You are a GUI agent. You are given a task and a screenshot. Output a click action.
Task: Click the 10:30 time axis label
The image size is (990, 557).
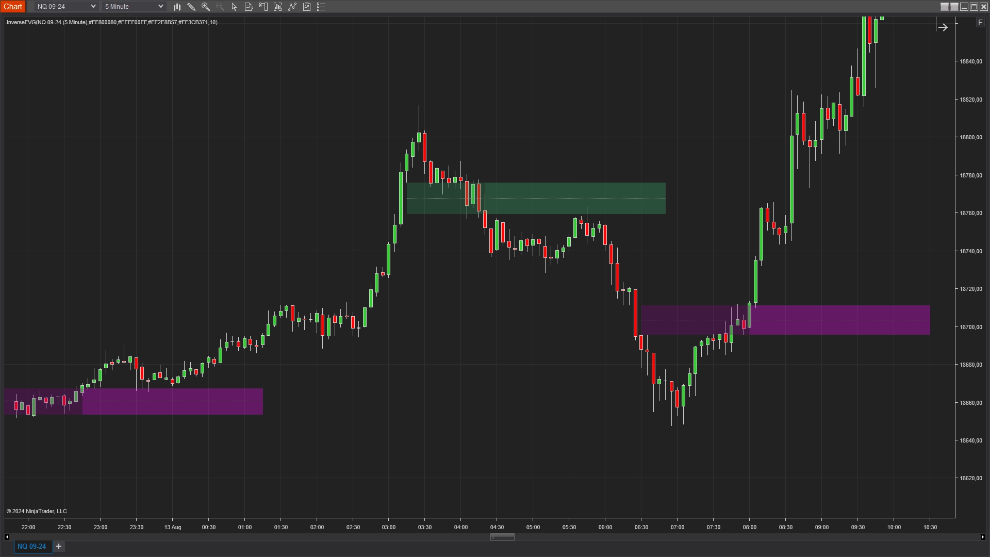(930, 527)
